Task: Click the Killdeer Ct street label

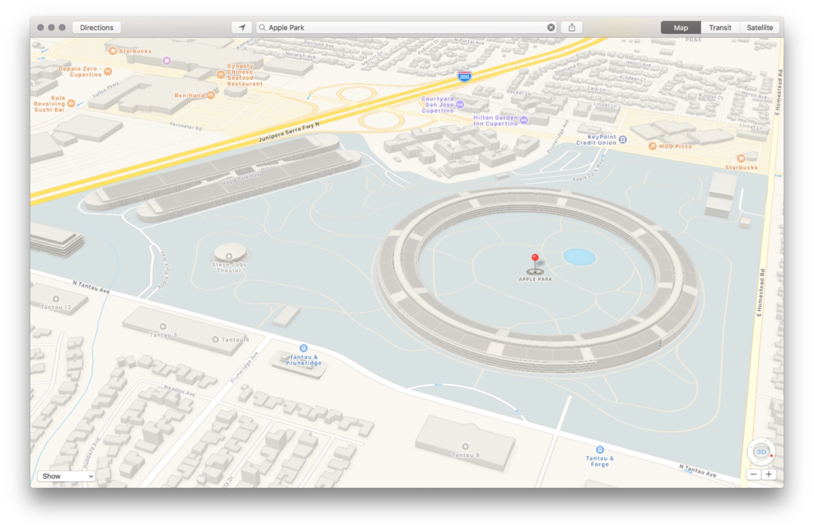Action: 632,77
